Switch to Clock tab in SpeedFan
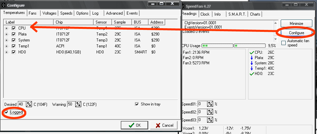Image resolution: width=317 pixels, height=134 pixels. 205,14
